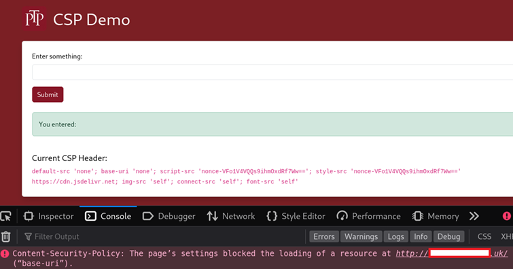The height and width of the screenshot is (269, 513).
Task: Open the Debugger tab
Action: pos(169,216)
